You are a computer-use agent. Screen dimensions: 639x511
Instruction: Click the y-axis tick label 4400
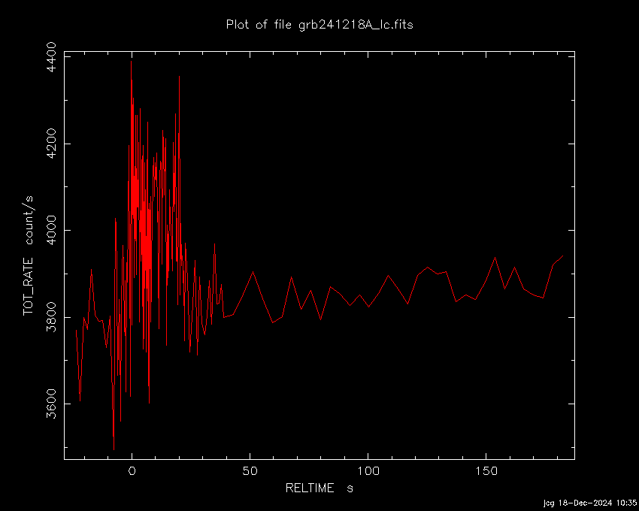click(x=52, y=57)
